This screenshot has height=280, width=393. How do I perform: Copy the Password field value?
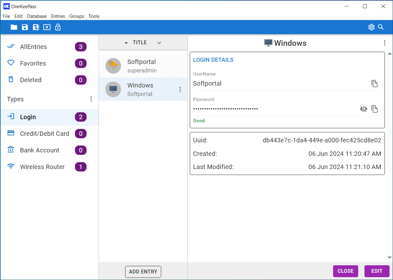tap(374, 109)
